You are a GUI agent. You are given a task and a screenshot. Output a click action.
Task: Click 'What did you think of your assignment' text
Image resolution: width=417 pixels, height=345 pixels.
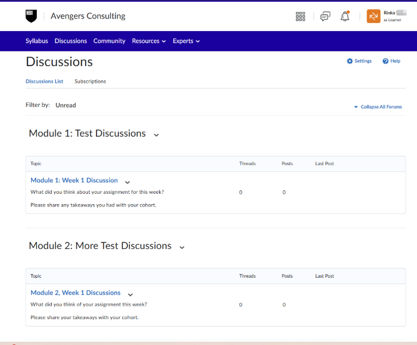point(88,304)
